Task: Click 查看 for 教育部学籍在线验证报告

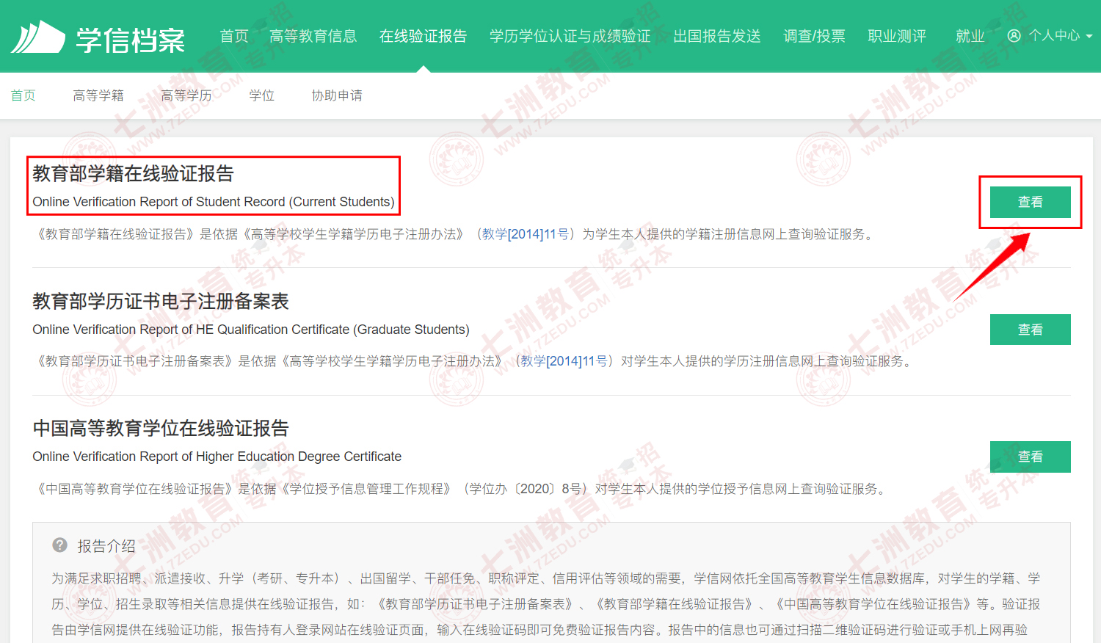Action: click(1030, 202)
